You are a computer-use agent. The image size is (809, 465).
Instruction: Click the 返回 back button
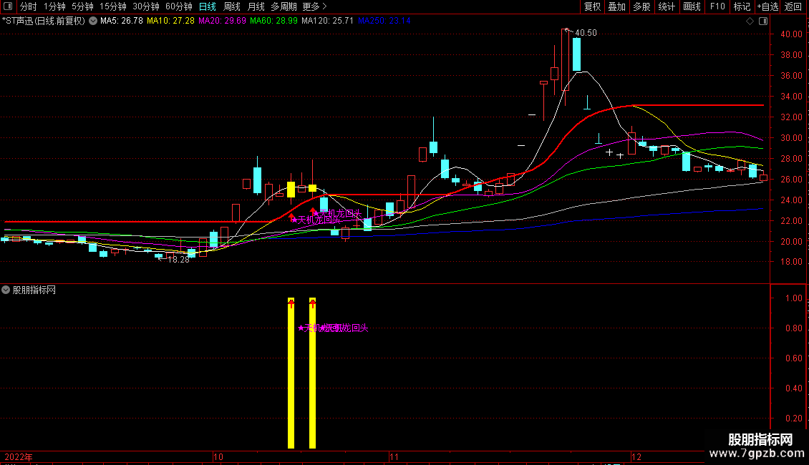click(x=793, y=6)
